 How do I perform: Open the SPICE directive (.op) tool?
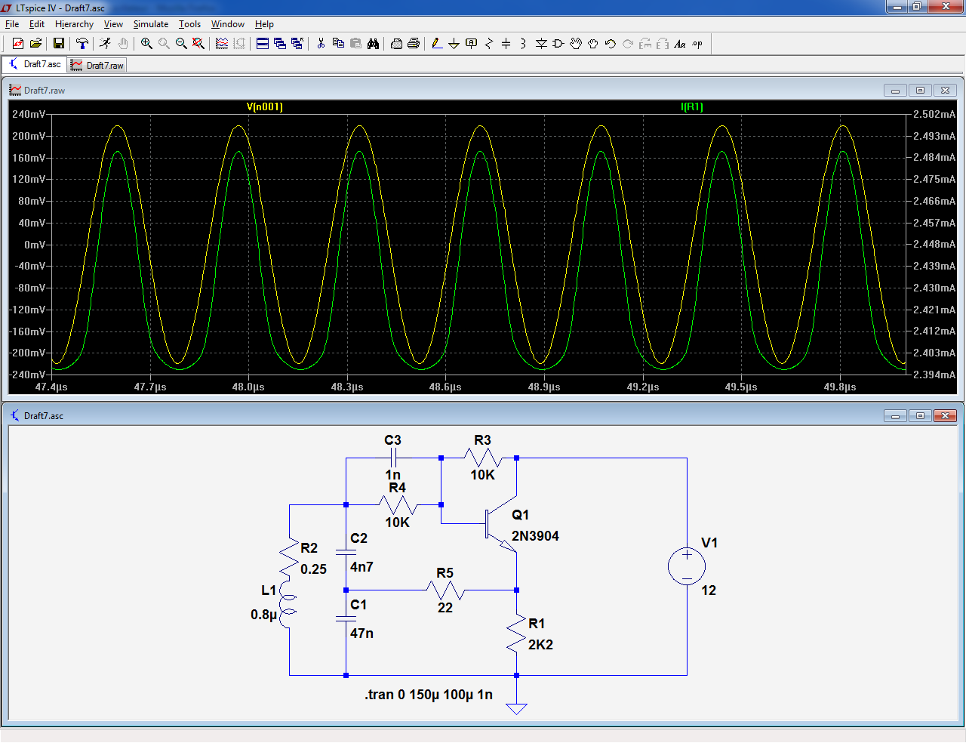[697, 44]
